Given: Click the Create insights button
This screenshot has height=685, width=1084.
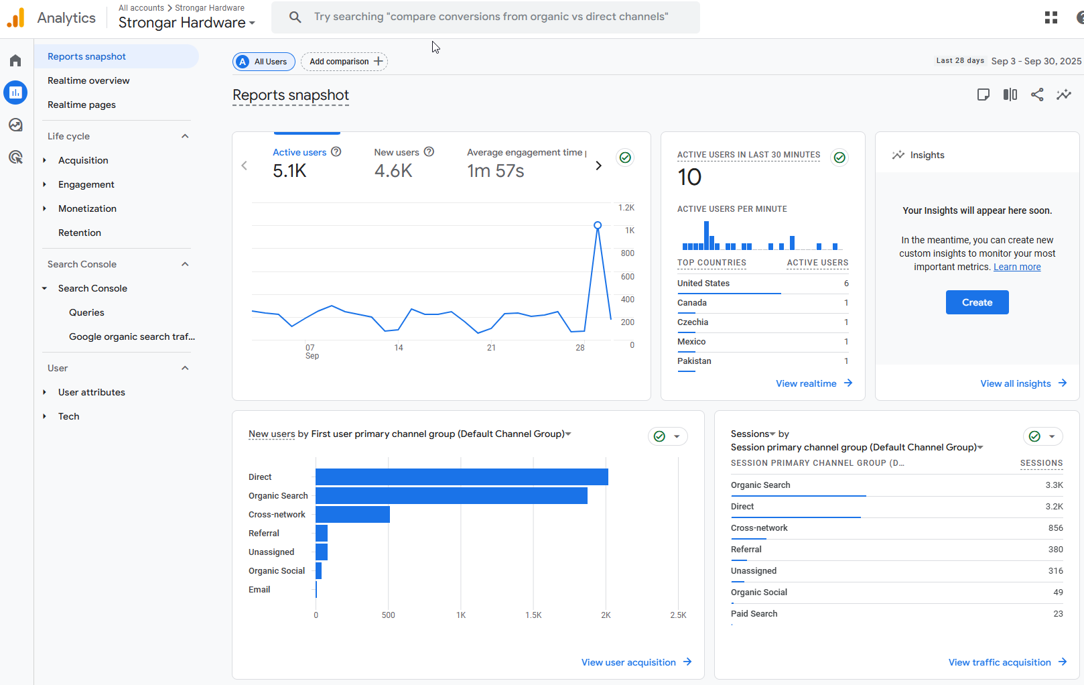Looking at the screenshot, I should (x=977, y=302).
